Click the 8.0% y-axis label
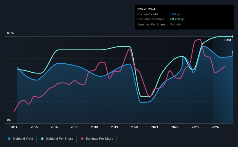This screenshot has height=147, width=238. (10, 33)
